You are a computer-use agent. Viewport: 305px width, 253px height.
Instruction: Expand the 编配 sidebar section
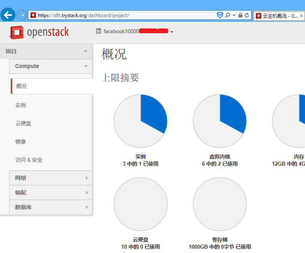click(x=50, y=193)
